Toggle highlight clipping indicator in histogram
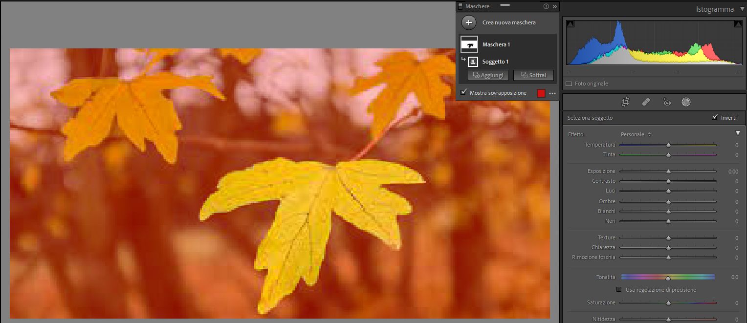747x323 pixels. click(x=738, y=24)
